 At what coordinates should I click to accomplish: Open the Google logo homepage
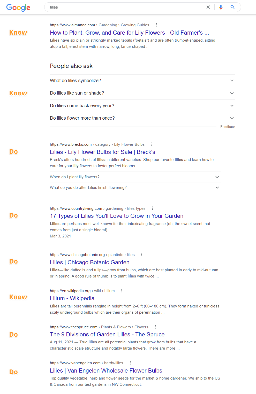[18, 7]
